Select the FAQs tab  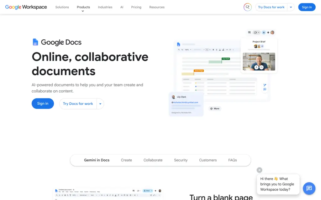click(x=233, y=160)
